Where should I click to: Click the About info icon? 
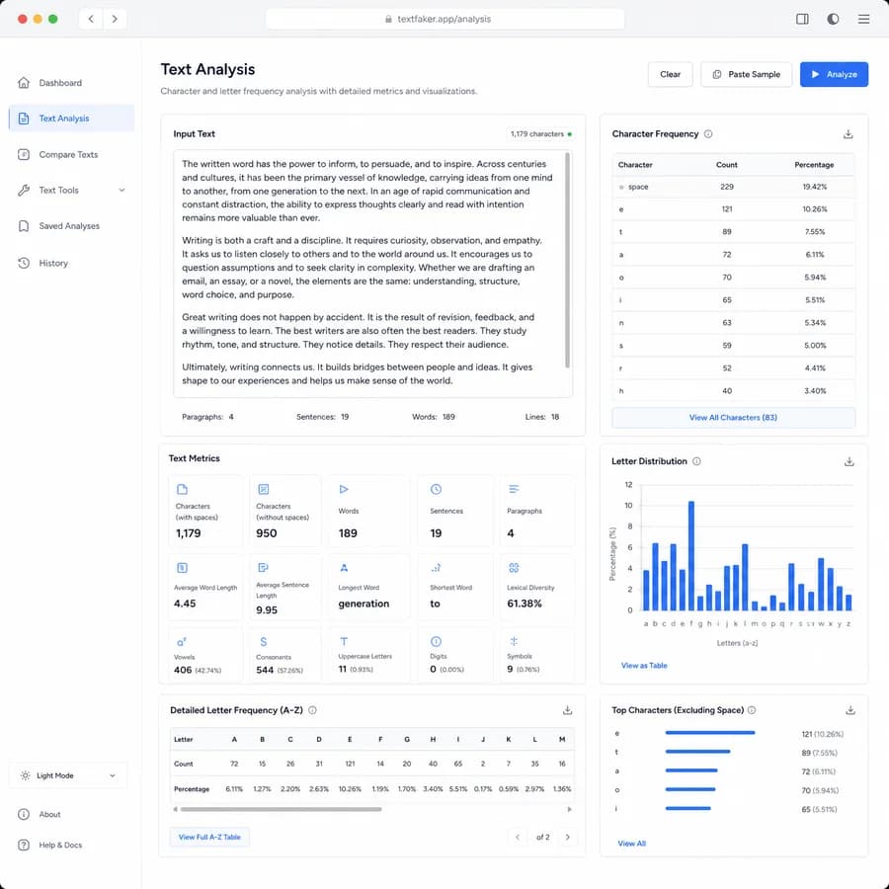click(x=24, y=814)
